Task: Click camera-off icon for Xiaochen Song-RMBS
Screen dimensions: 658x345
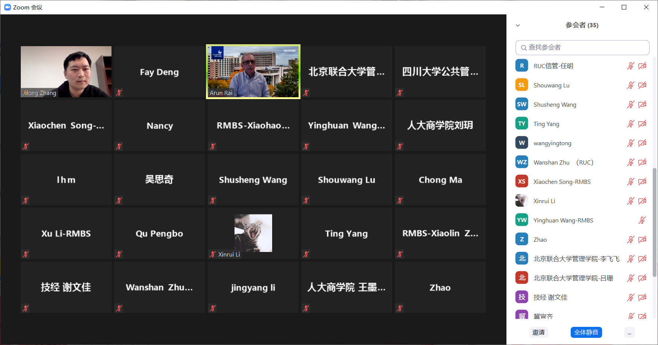Action: point(642,182)
